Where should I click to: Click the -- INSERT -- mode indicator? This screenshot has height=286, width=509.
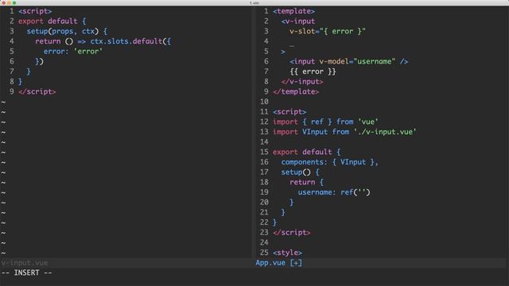(26, 273)
